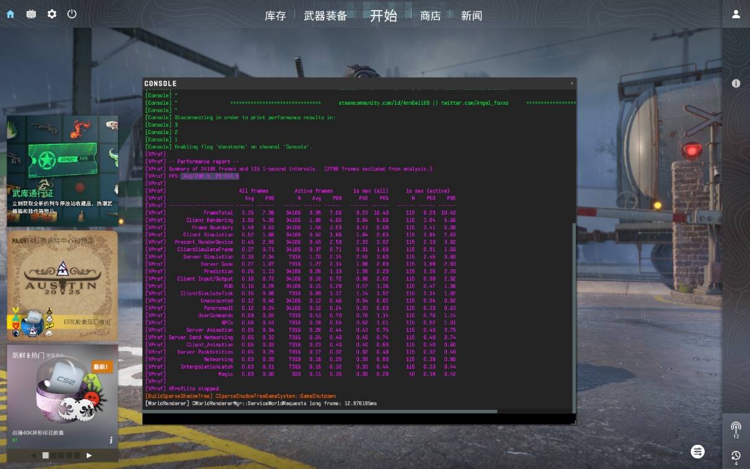750x469 pixels.
Task: Click the info icon on the sticker capsule card
Action: tap(111, 440)
